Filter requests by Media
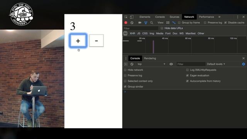 (159, 34)
